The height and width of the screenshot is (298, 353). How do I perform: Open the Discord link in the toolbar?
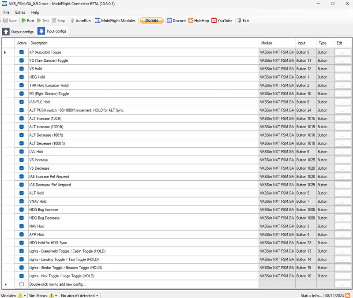pos(176,21)
